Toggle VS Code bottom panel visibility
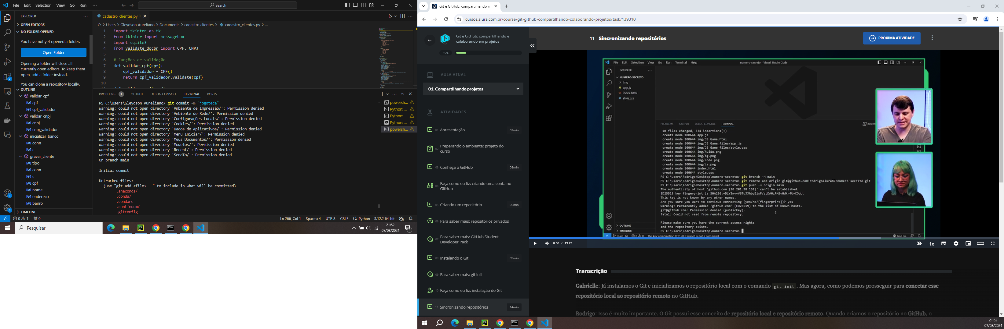This screenshot has height=329, width=1004. pyautogui.click(x=355, y=5)
